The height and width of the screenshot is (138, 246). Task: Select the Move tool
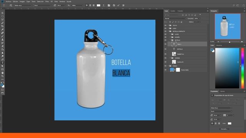(2, 13)
